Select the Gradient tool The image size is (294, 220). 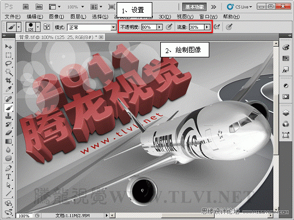pyautogui.click(x=9, y=141)
